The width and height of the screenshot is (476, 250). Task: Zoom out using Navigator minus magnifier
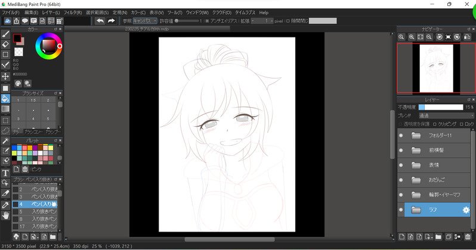(429, 37)
